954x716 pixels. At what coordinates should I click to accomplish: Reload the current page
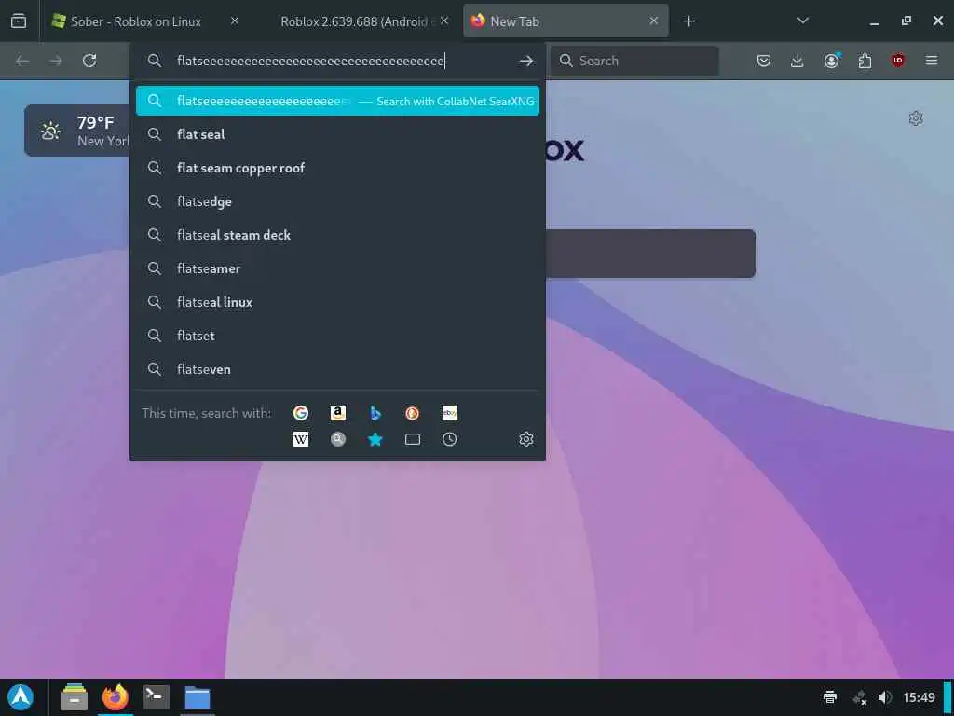pyautogui.click(x=89, y=61)
